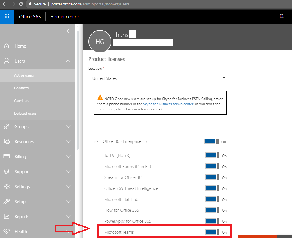Toggle Office 365 Threat Intelligence switch
The image size is (292, 238).
(212, 188)
